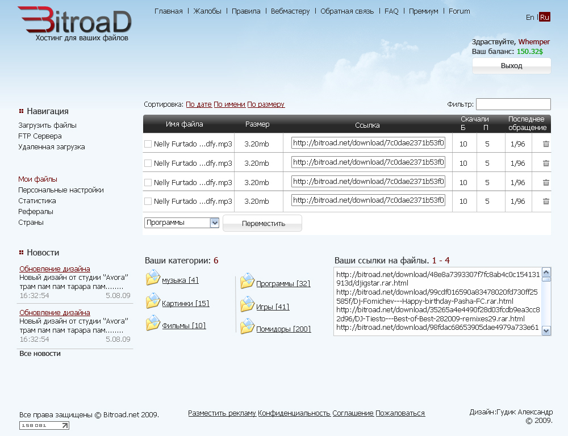The height and width of the screenshot is (436, 568).
Task: Open Премиум in top menu
Action: (424, 11)
